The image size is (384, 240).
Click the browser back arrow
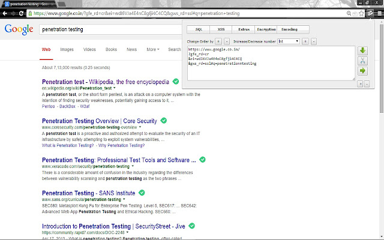[x=5, y=13]
